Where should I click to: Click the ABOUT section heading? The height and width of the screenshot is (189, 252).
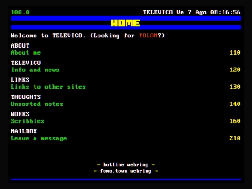click(x=20, y=46)
